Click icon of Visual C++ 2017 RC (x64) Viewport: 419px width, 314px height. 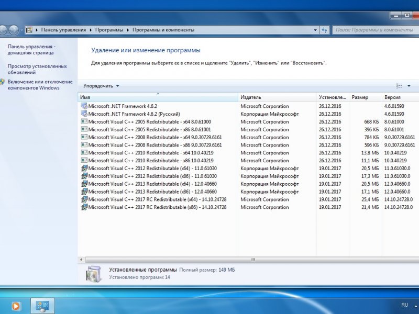click(84, 199)
